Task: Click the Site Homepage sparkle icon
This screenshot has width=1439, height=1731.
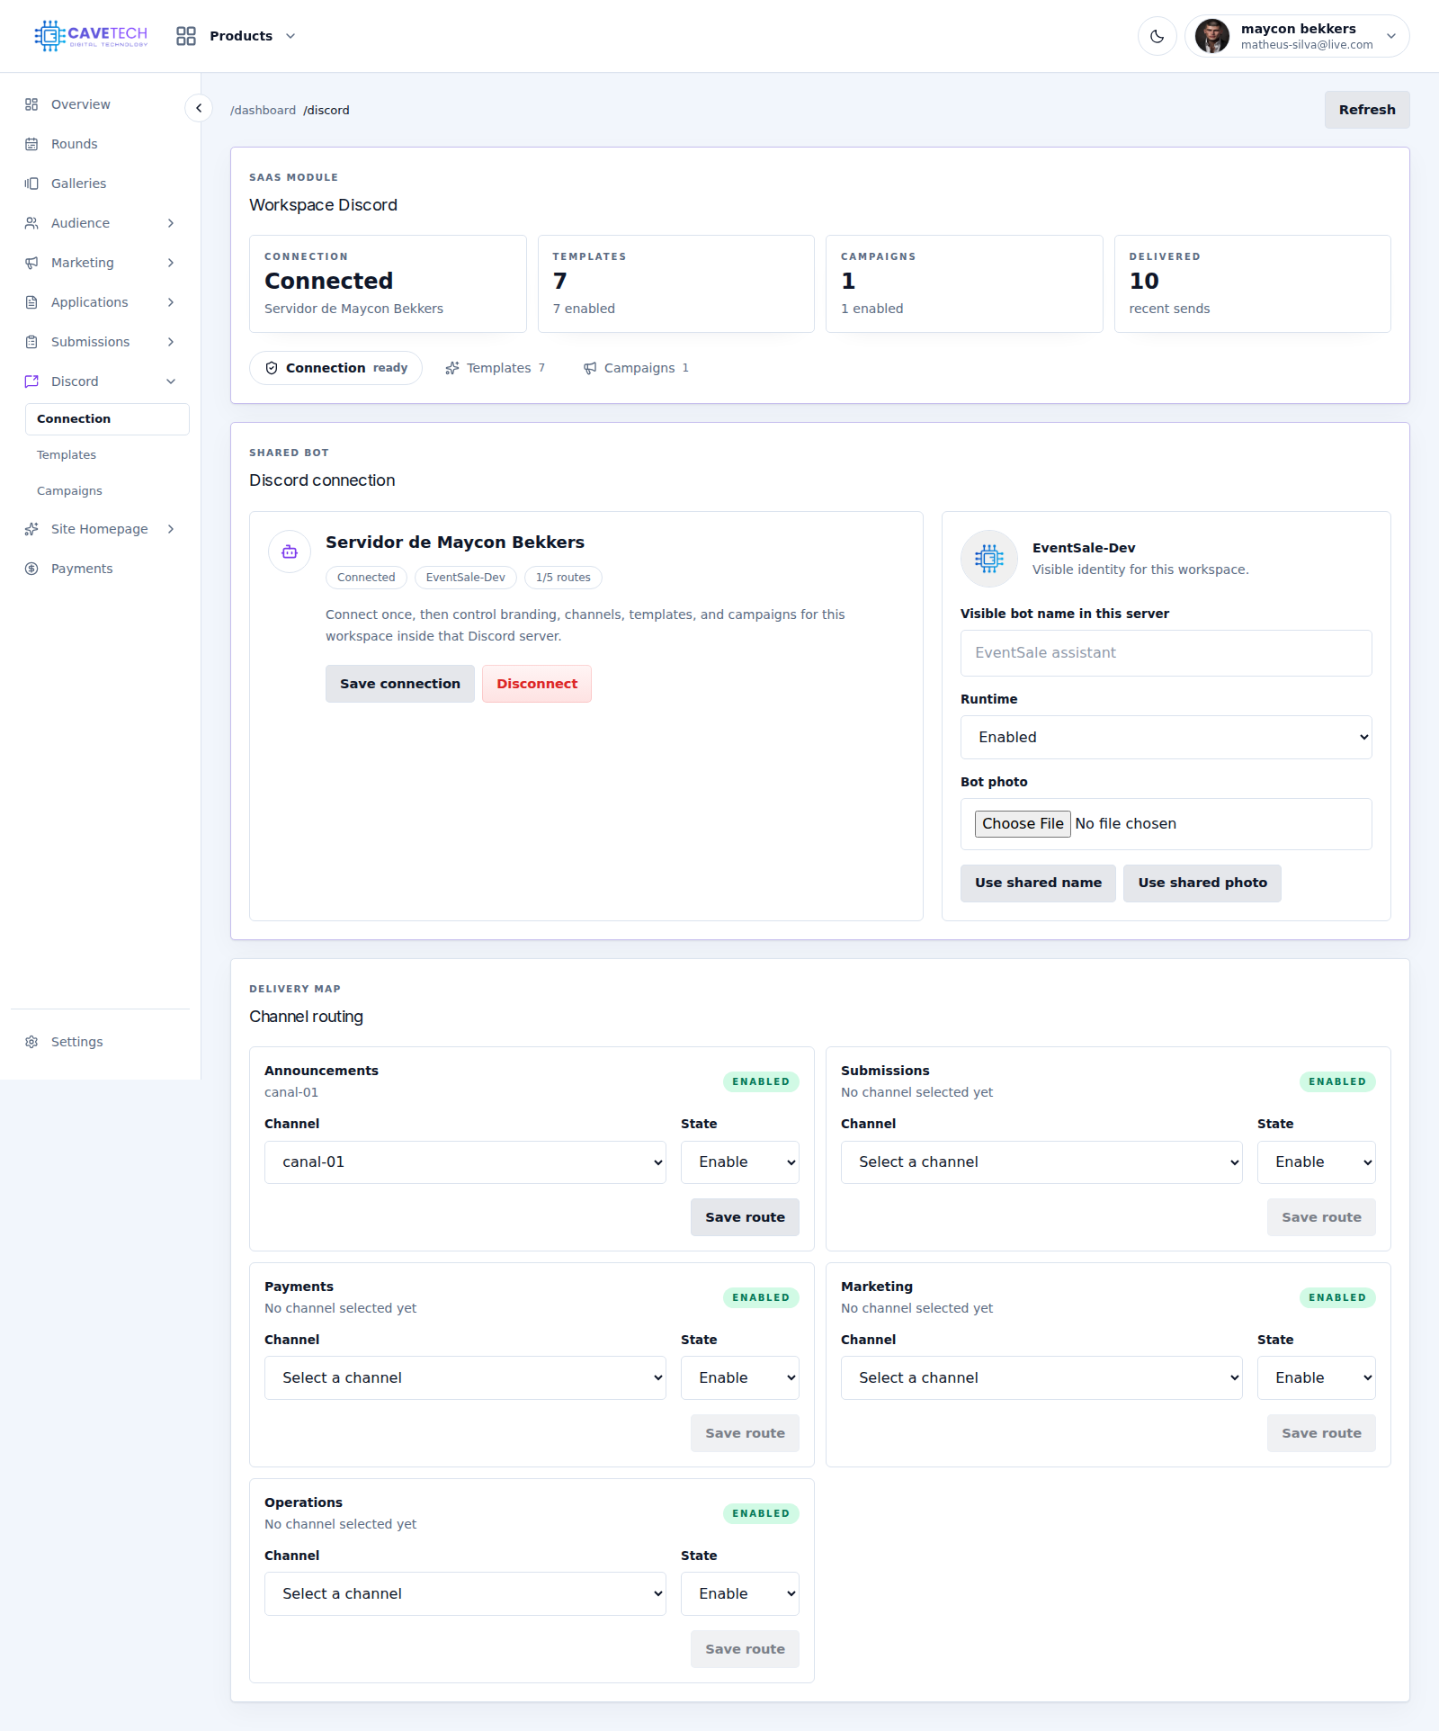Action: 31,529
